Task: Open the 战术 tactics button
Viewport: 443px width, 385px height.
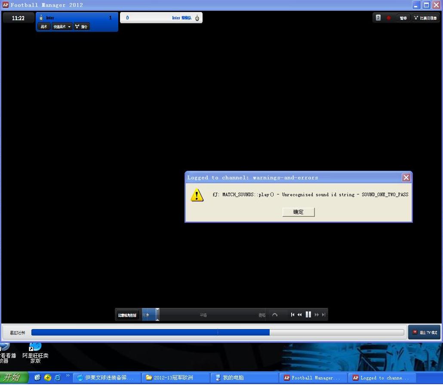Action: click(x=44, y=27)
